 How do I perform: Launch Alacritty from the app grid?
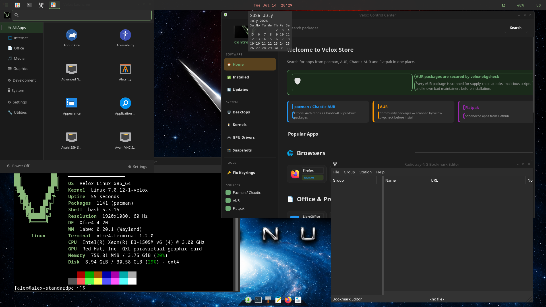click(125, 69)
